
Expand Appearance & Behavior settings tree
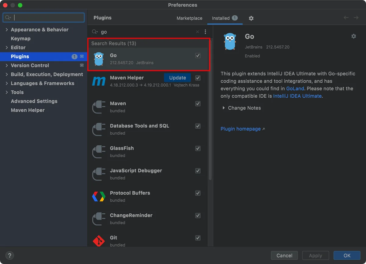coord(7,30)
